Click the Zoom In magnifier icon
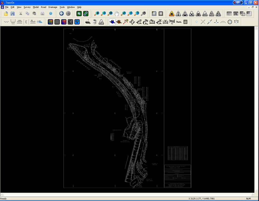The width and height of the screenshot is (259, 201). click(97, 14)
